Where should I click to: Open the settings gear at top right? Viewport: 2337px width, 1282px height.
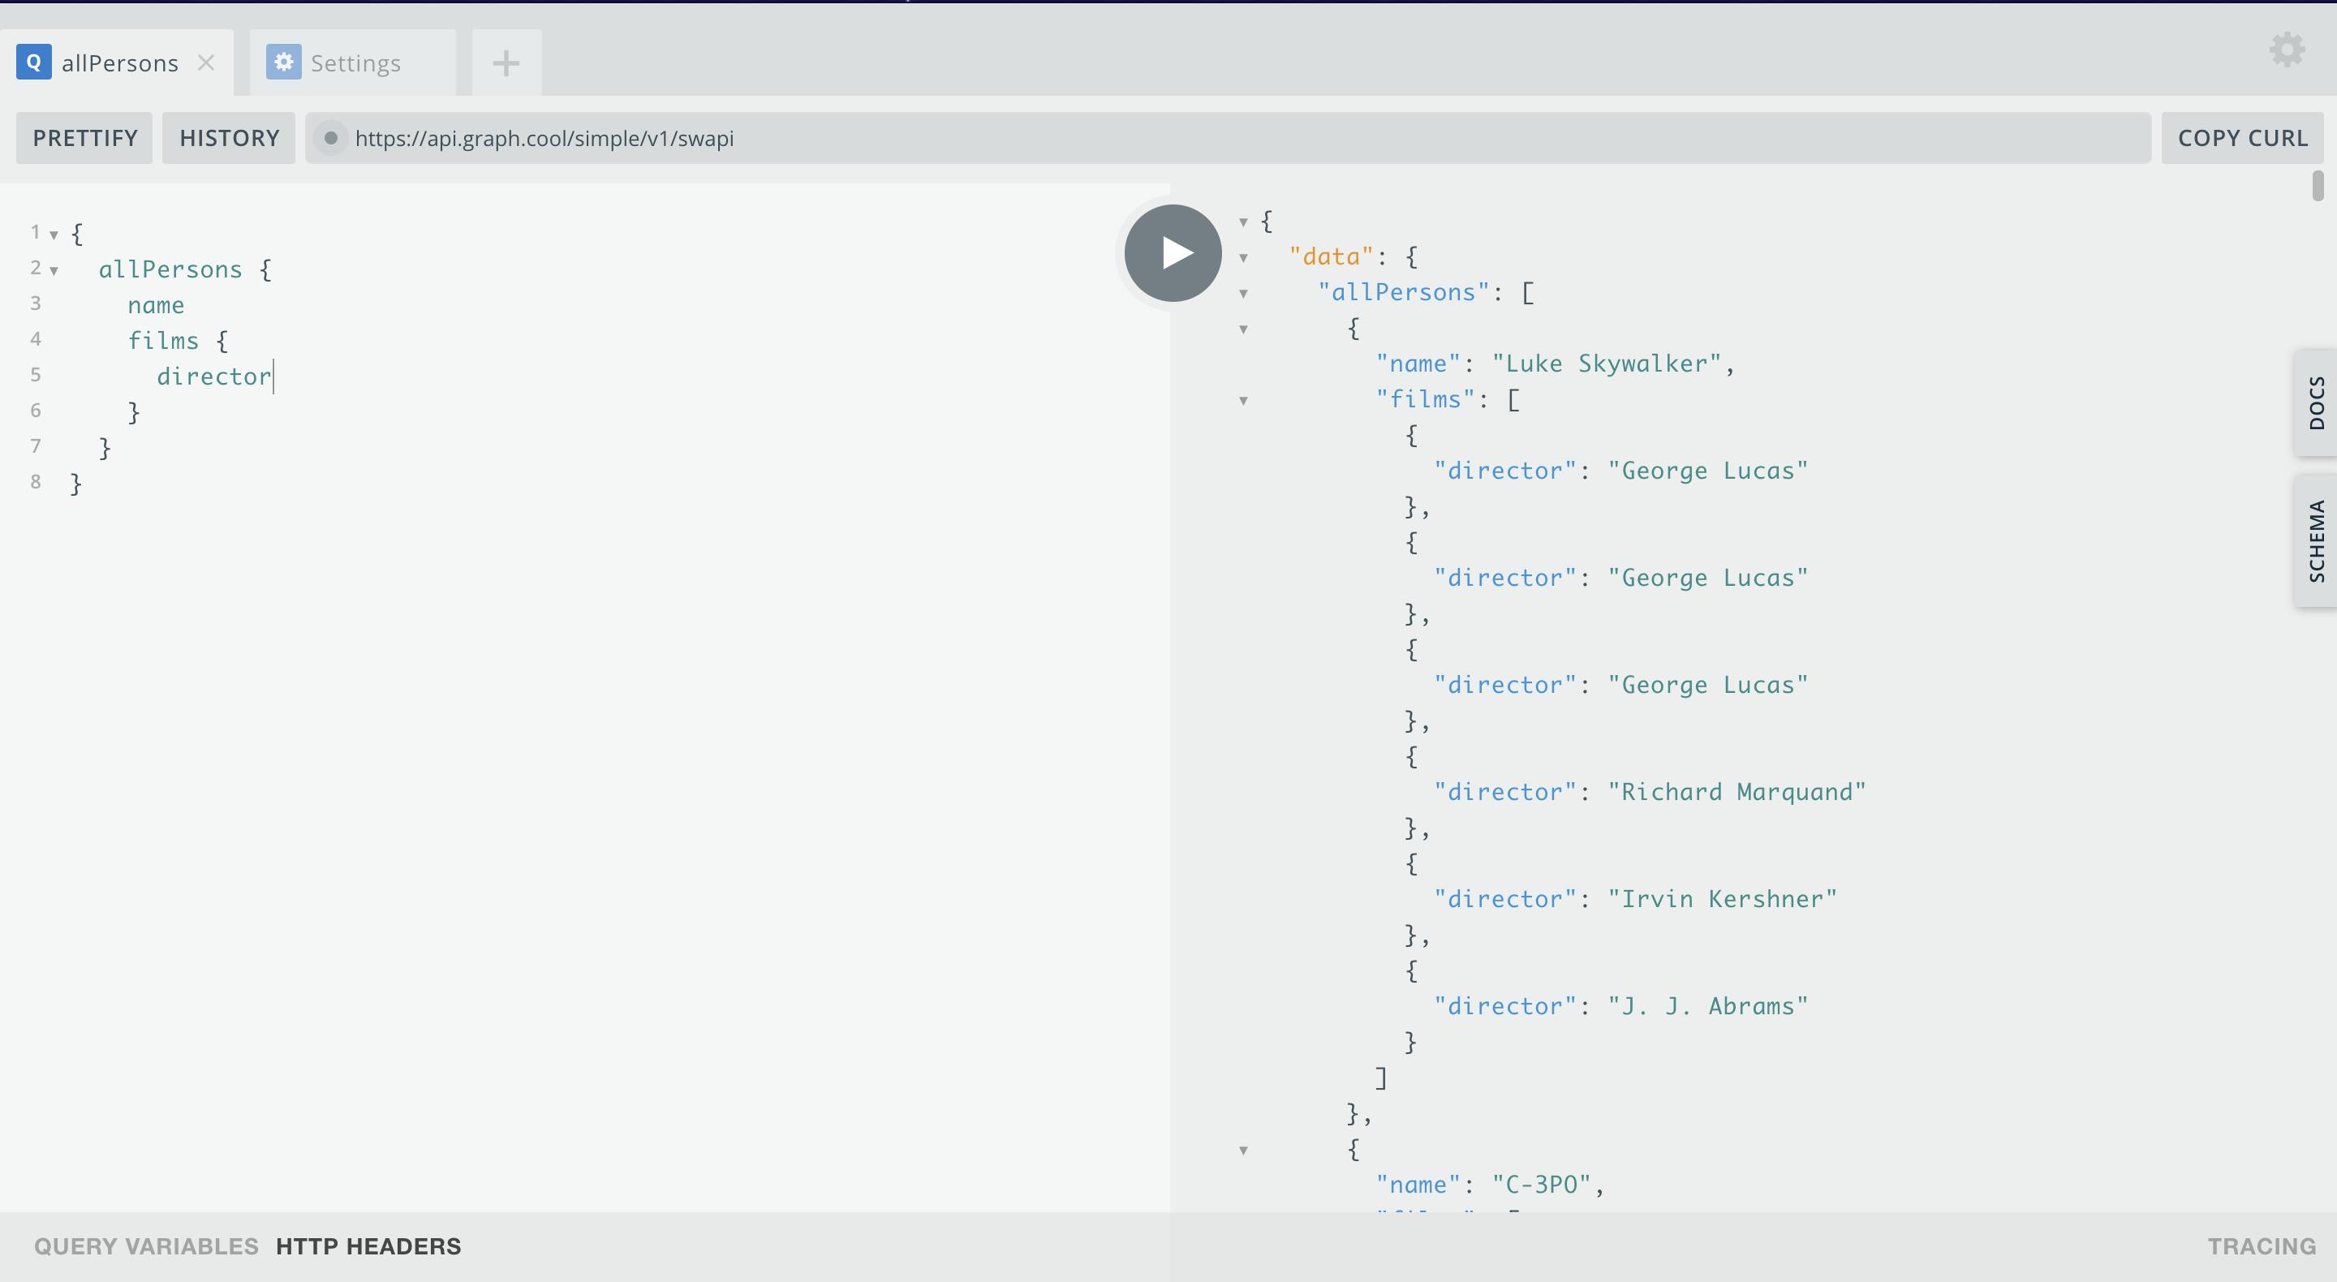point(2286,50)
